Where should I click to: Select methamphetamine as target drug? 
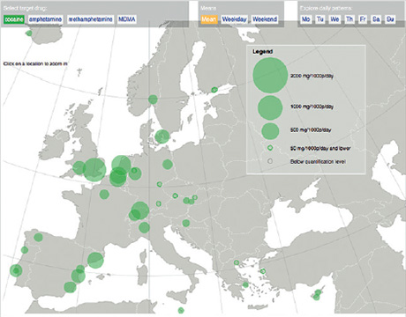point(90,19)
